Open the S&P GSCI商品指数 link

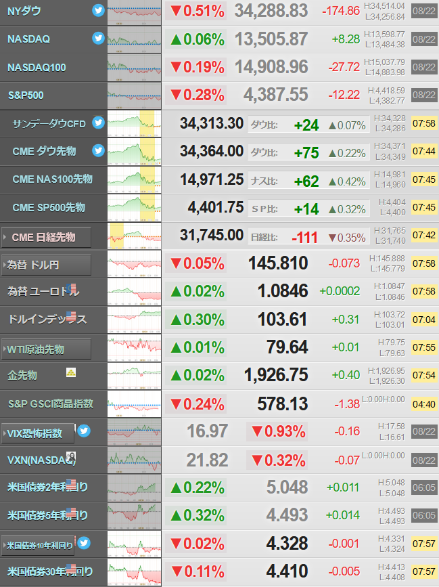coord(51,404)
